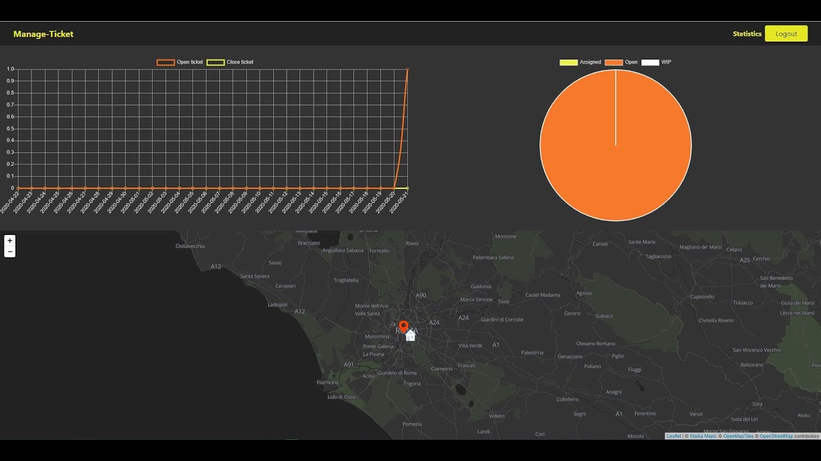Image resolution: width=821 pixels, height=461 pixels.
Task: Click the Colleferro label on map
Action: 568,399
